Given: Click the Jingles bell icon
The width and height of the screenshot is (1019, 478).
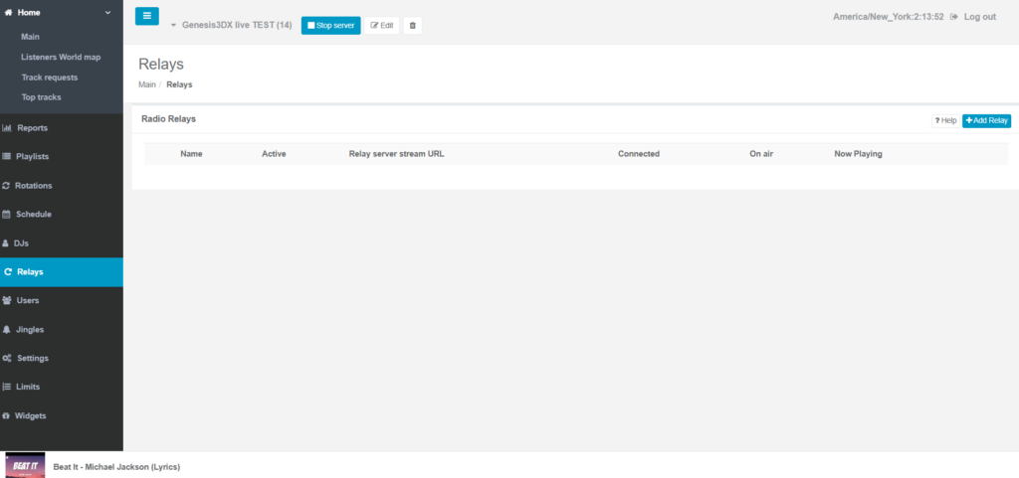Looking at the screenshot, I should [7, 330].
